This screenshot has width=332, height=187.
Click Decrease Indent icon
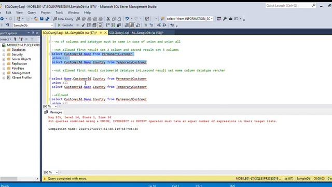pyautogui.click(x=159, y=25)
